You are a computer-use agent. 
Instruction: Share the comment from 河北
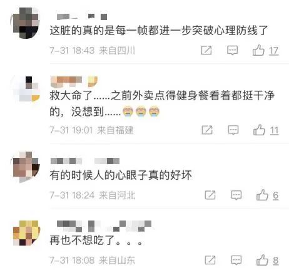210,195
